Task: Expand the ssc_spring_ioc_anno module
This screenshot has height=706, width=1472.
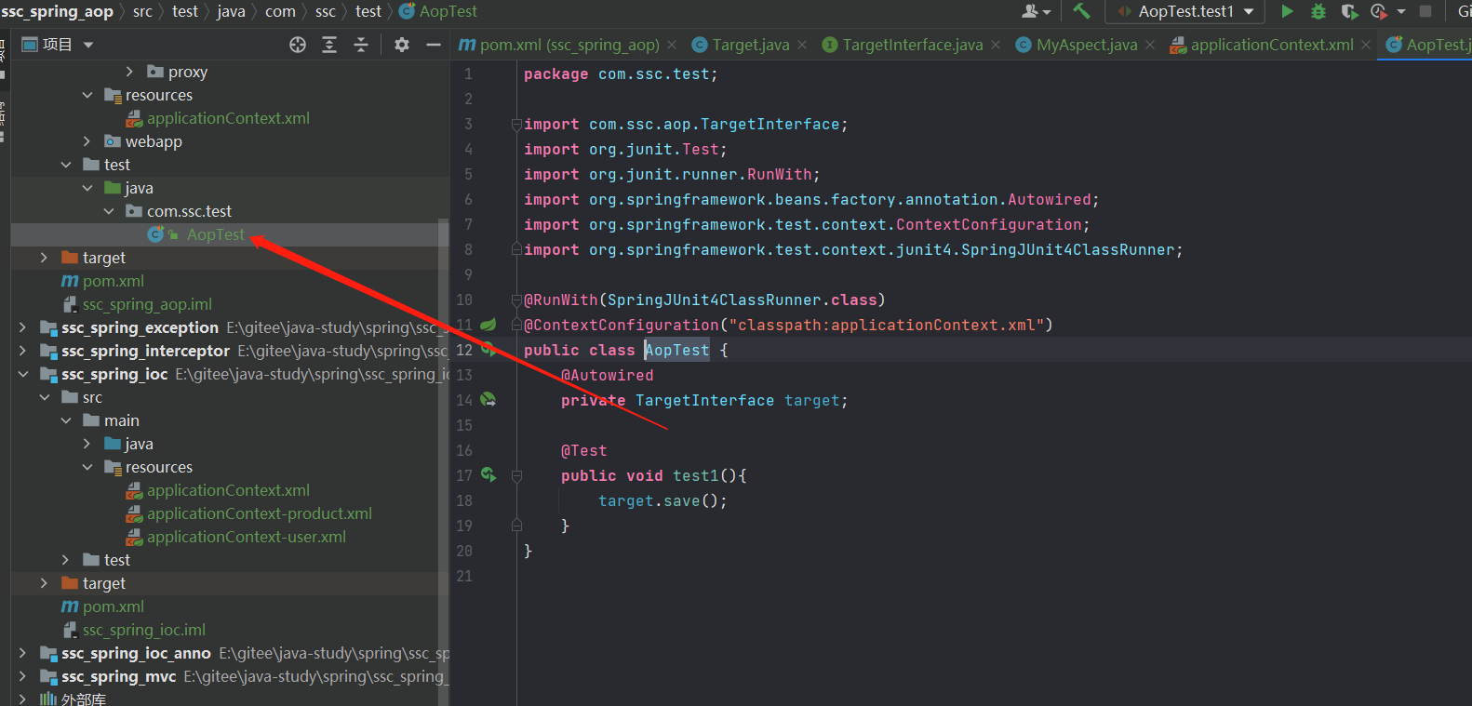Action: click(22, 653)
